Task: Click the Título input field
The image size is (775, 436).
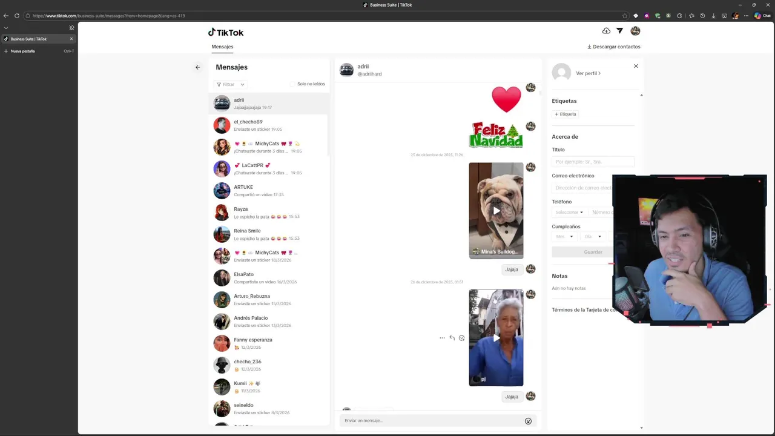Action: 593,162
